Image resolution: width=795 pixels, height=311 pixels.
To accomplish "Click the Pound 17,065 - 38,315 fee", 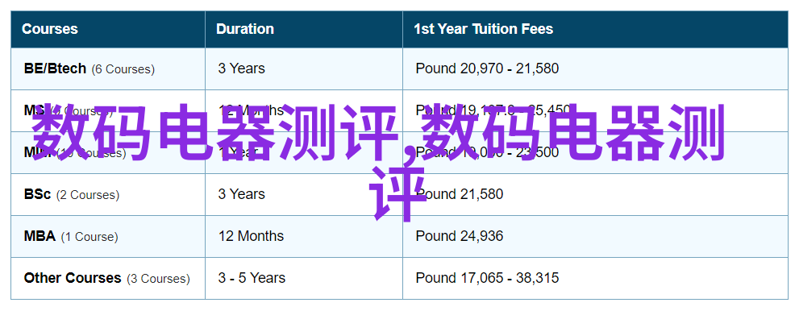I will [487, 278].
